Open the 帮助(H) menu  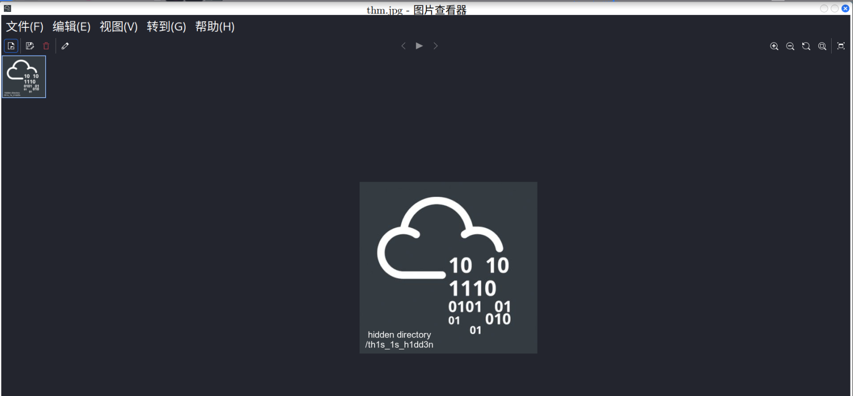pyautogui.click(x=215, y=27)
